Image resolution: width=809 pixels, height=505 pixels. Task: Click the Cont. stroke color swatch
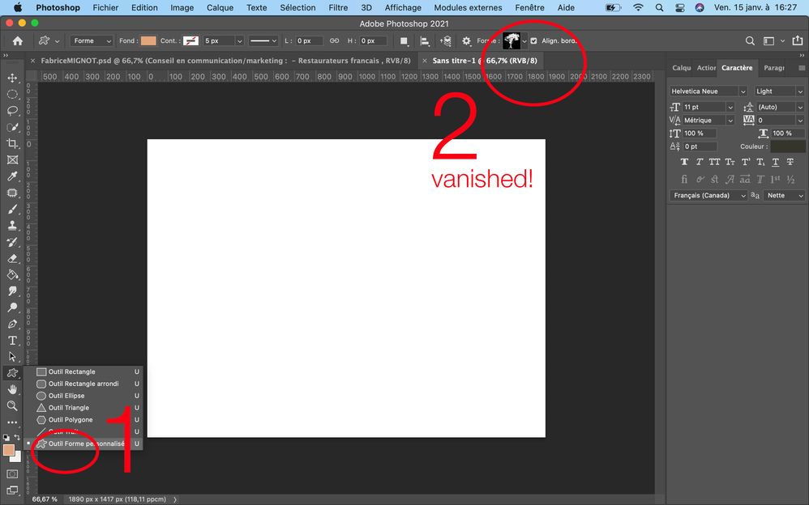[x=190, y=40]
